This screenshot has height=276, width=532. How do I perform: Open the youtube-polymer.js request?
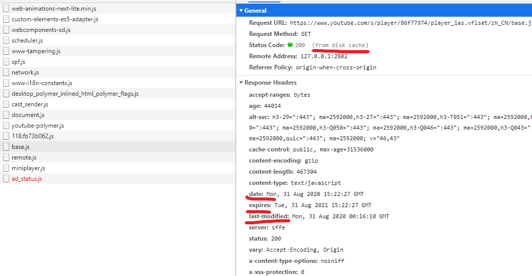tap(38, 126)
